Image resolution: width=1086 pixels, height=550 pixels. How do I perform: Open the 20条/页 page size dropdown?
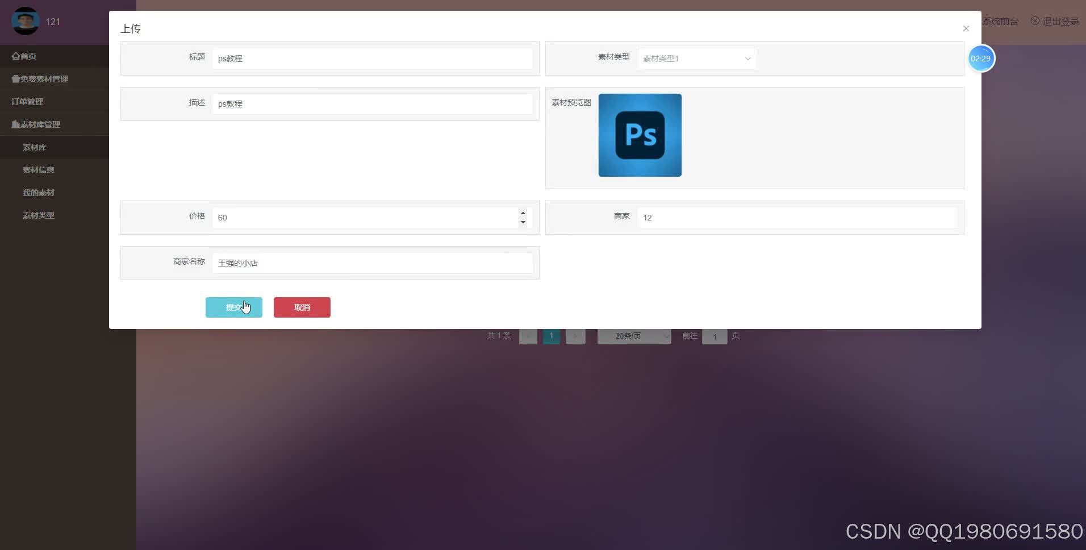tap(634, 336)
